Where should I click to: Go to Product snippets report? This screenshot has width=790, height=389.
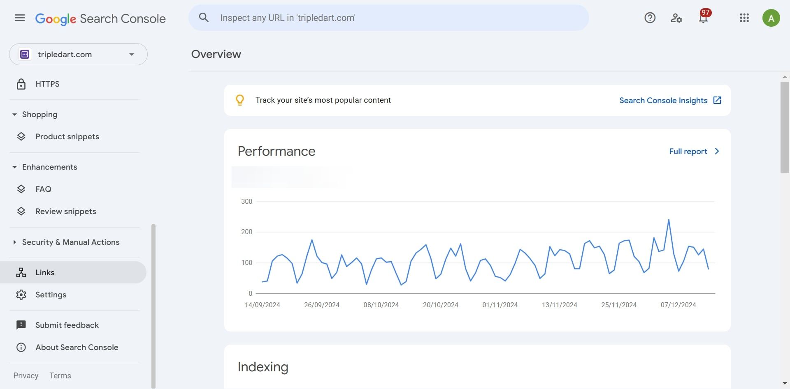(x=67, y=136)
